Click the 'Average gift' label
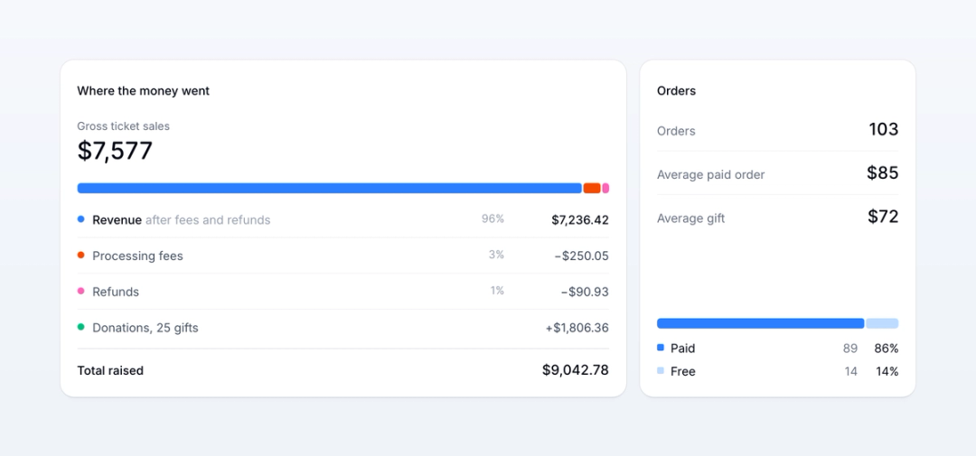Image resolution: width=976 pixels, height=456 pixels. pos(691,219)
